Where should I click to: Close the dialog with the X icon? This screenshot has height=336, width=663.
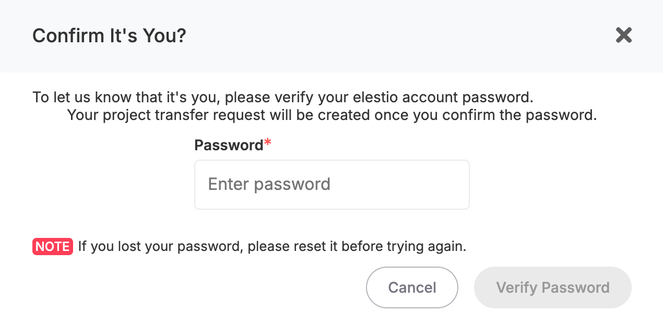click(624, 35)
